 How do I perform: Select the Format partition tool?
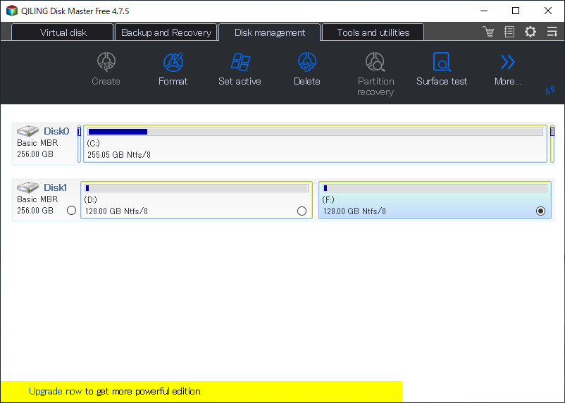click(x=173, y=69)
